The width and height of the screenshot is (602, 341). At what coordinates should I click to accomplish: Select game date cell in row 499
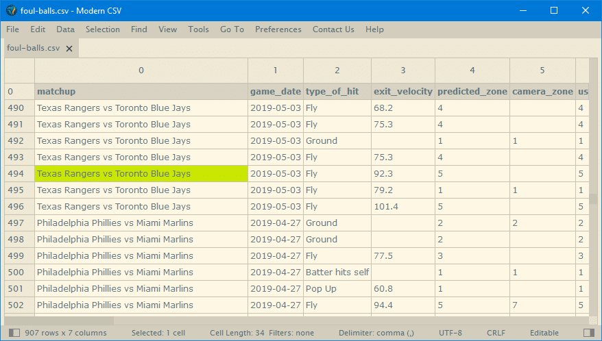[x=275, y=256]
